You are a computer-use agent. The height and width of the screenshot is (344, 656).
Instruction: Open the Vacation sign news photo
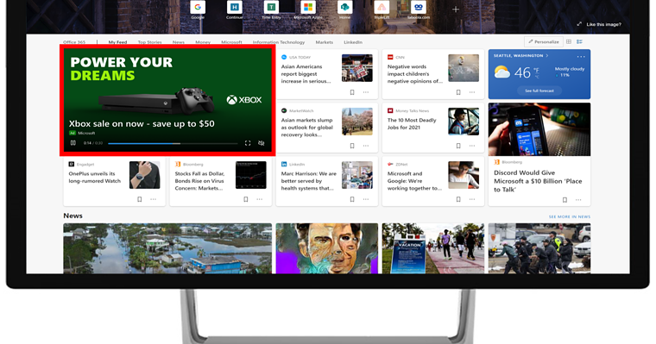(x=433, y=248)
